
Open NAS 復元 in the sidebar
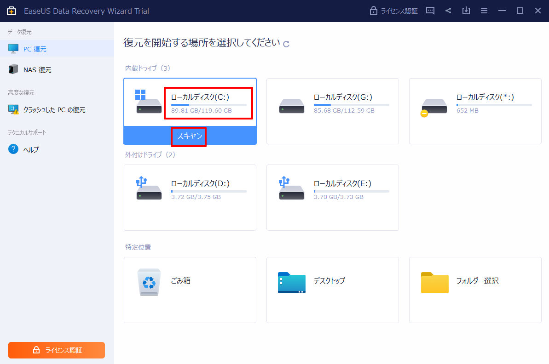click(37, 70)
